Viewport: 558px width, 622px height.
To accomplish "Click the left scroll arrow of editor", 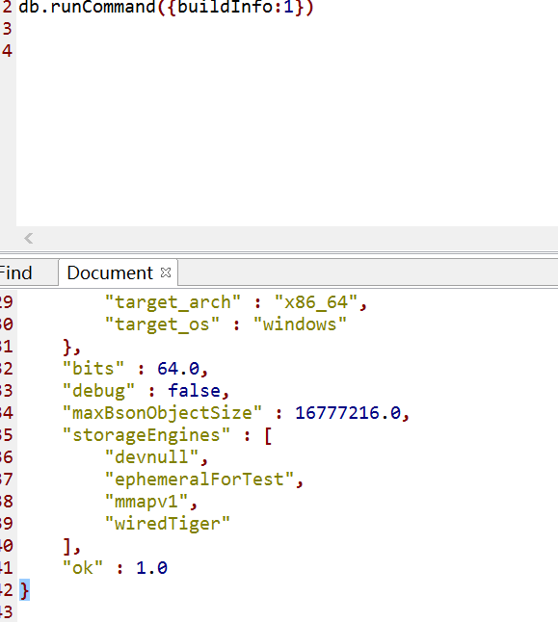I will click(x=28, y=239).
